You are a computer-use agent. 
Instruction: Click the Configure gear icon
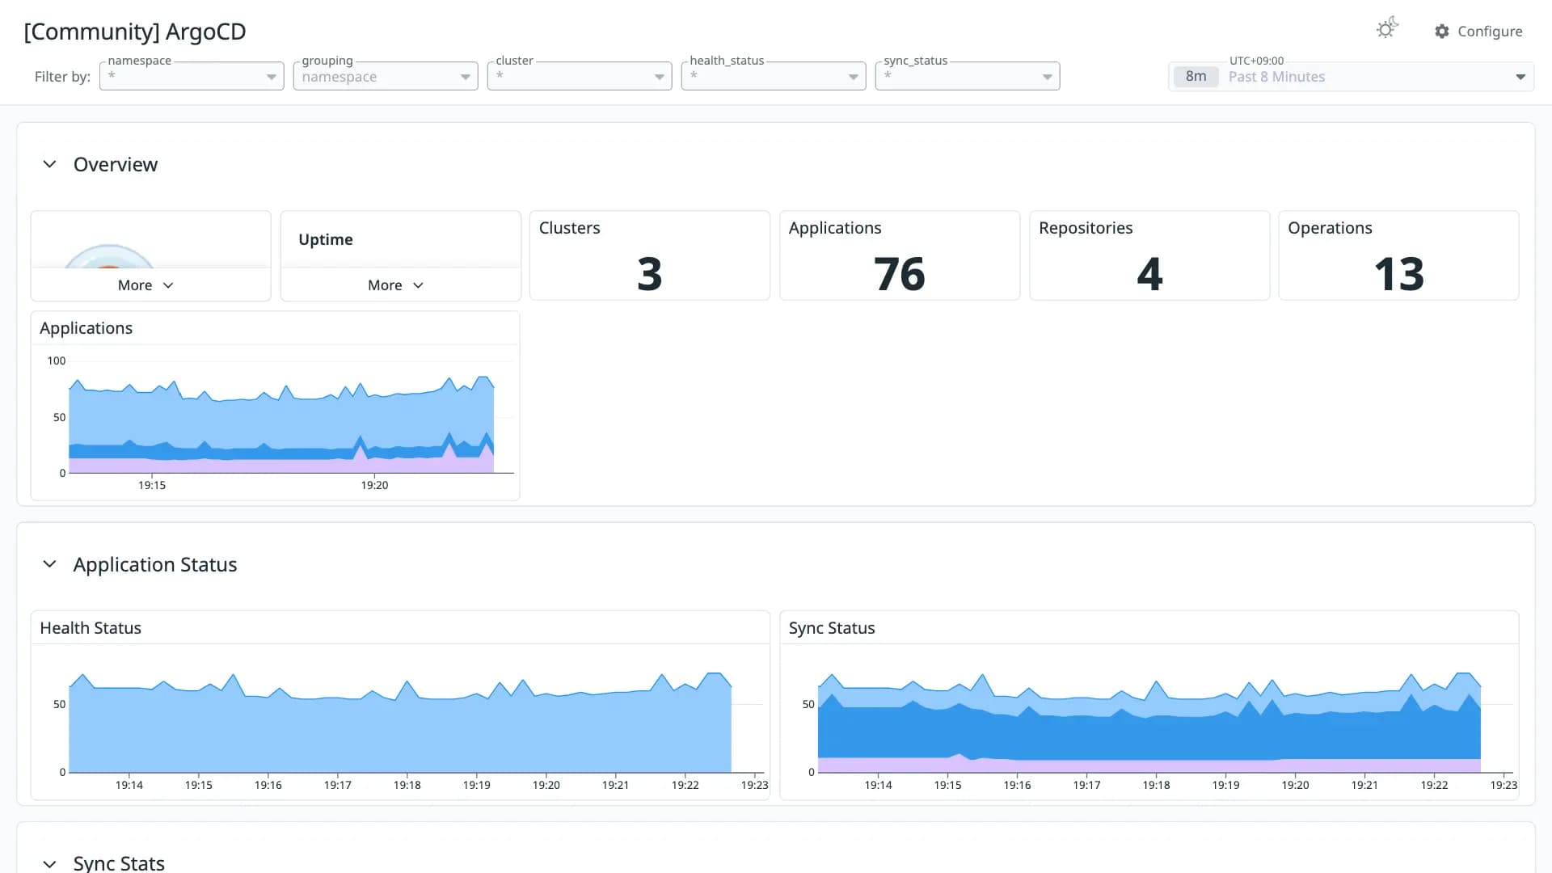tap(1441, 31)
